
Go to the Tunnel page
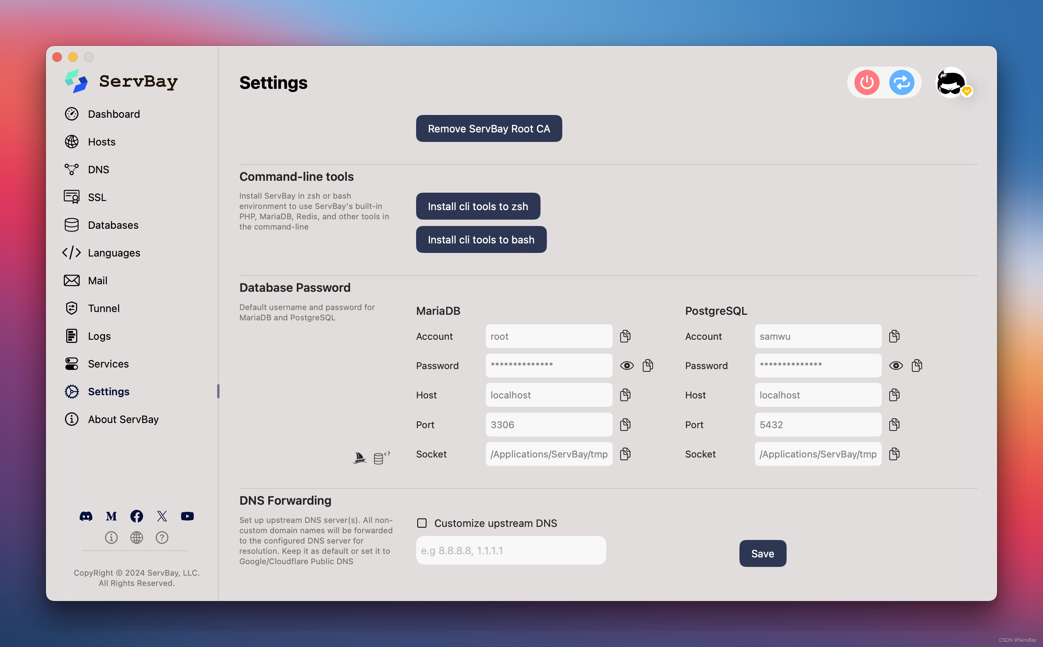click(103, 308)
